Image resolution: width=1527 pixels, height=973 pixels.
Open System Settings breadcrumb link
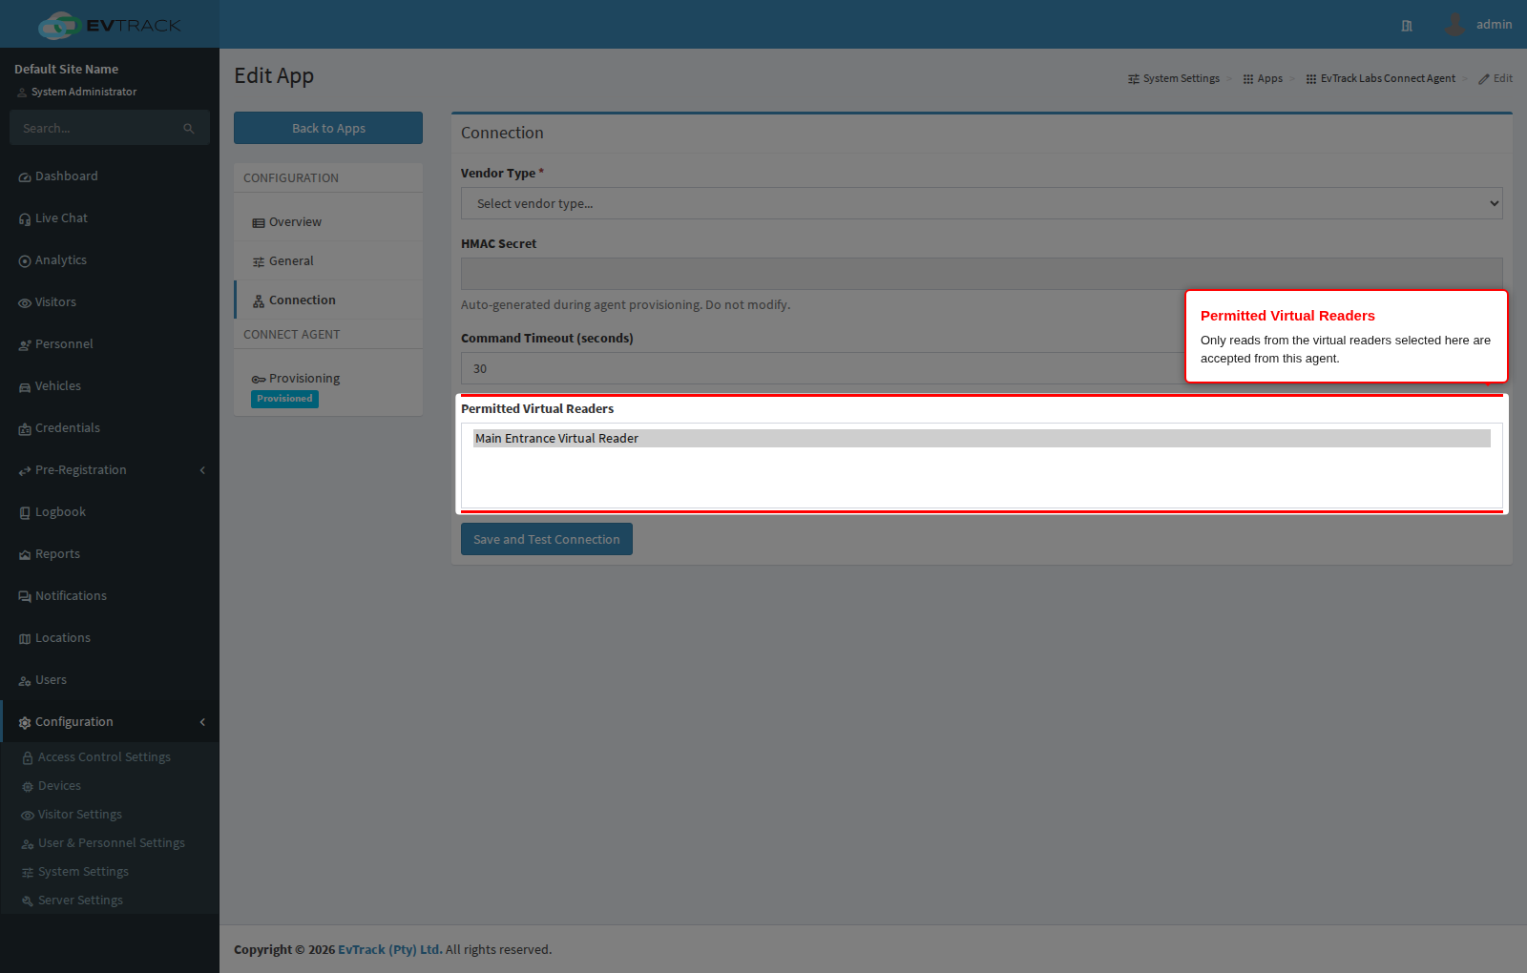pos(1174,79)
